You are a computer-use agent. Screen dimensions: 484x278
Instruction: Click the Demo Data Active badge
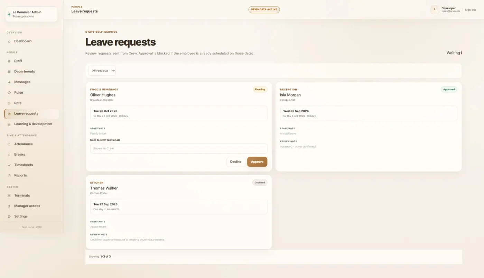point(264,9)
